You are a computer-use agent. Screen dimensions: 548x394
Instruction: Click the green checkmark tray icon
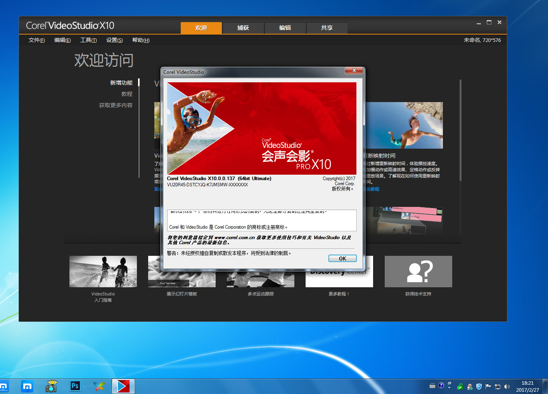460,387
